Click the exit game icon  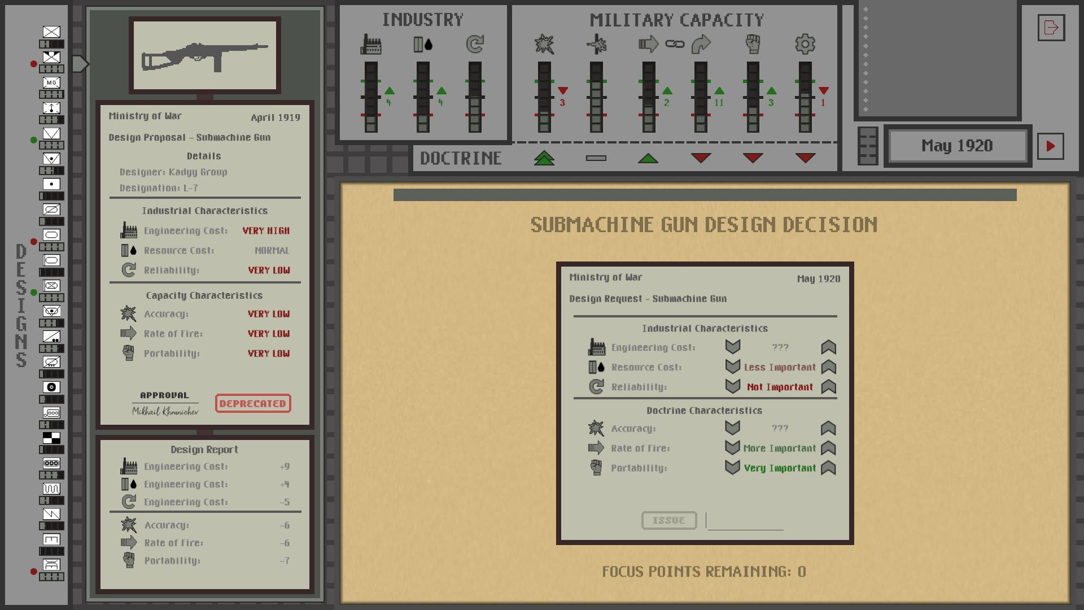pyautogui.click(x=1051, y=28)
